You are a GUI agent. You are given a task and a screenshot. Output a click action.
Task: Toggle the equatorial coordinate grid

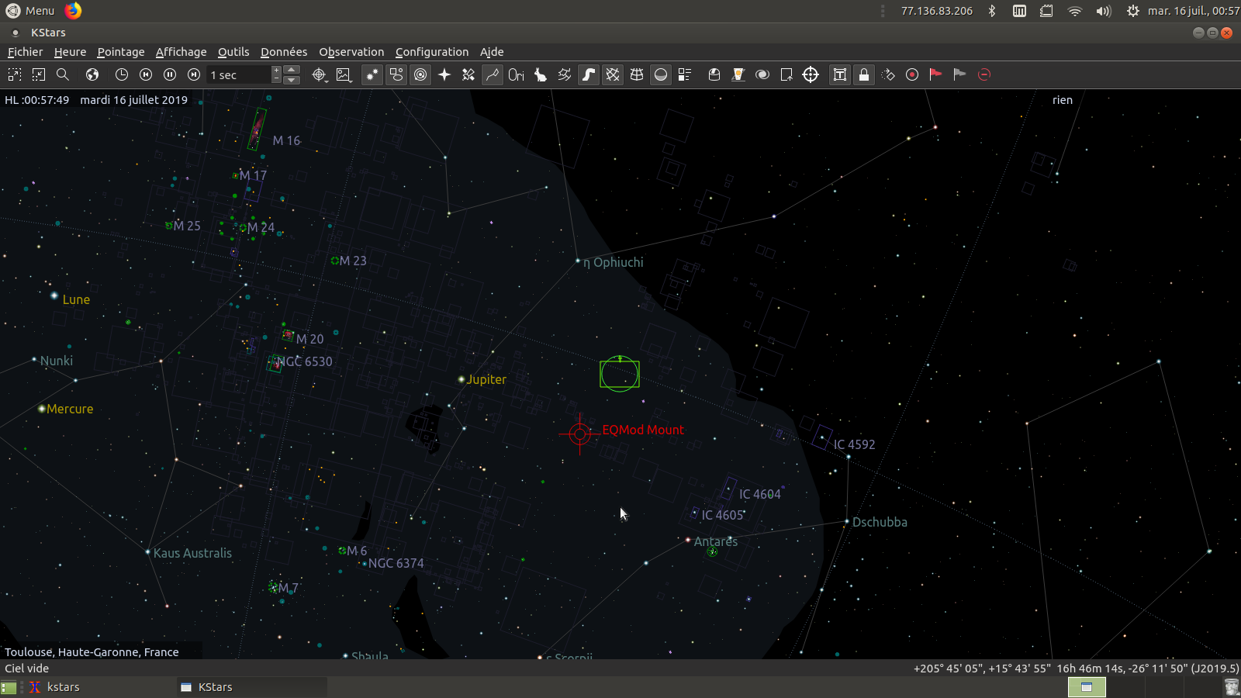(613, 74)
